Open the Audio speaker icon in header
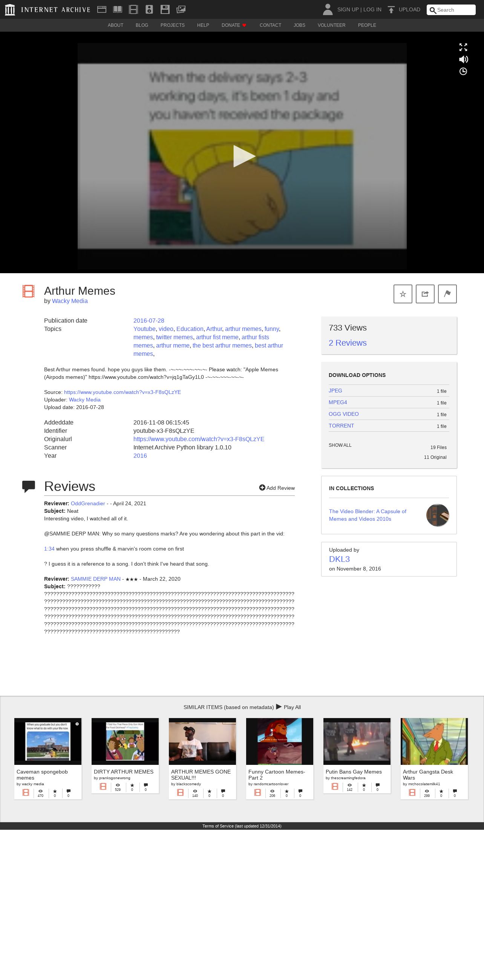The image size is (484, 969). (x=149, y=9)
